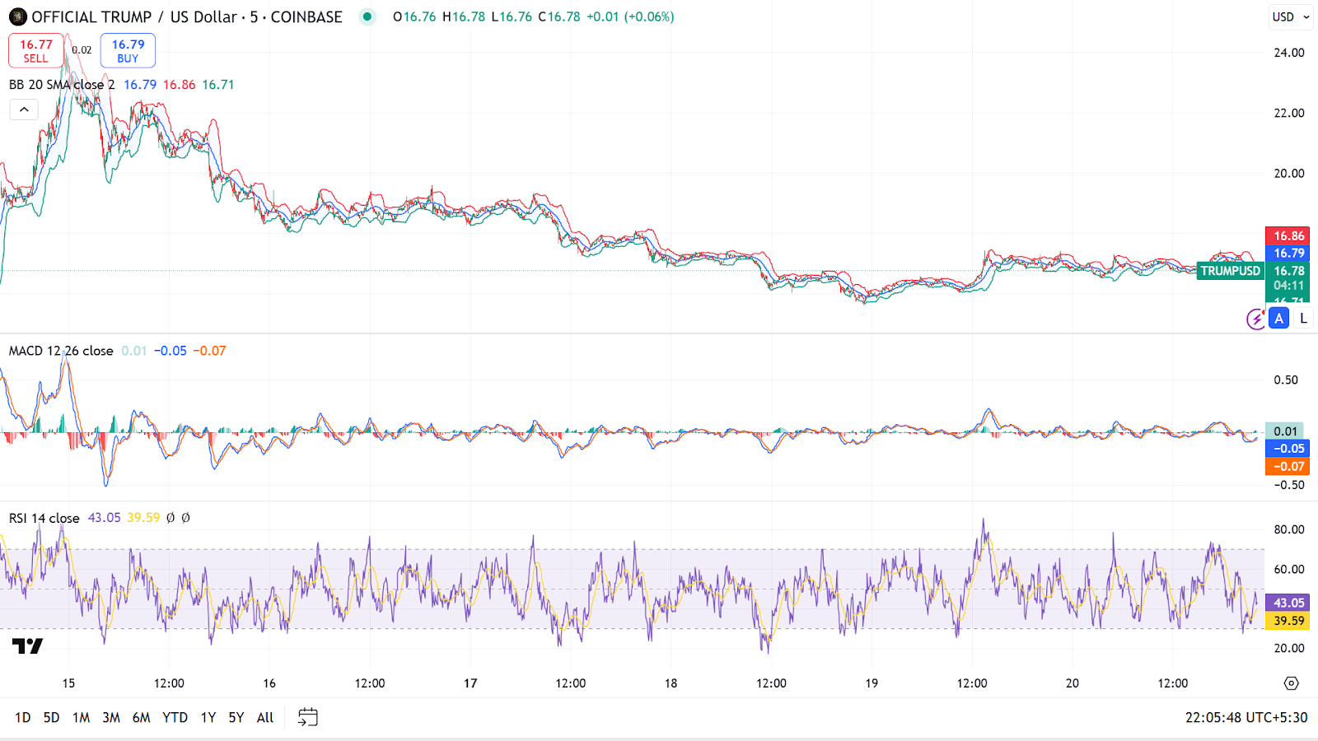
Task: Click the TRUMPUSD price label on scale
Action: click(1230, 271)
